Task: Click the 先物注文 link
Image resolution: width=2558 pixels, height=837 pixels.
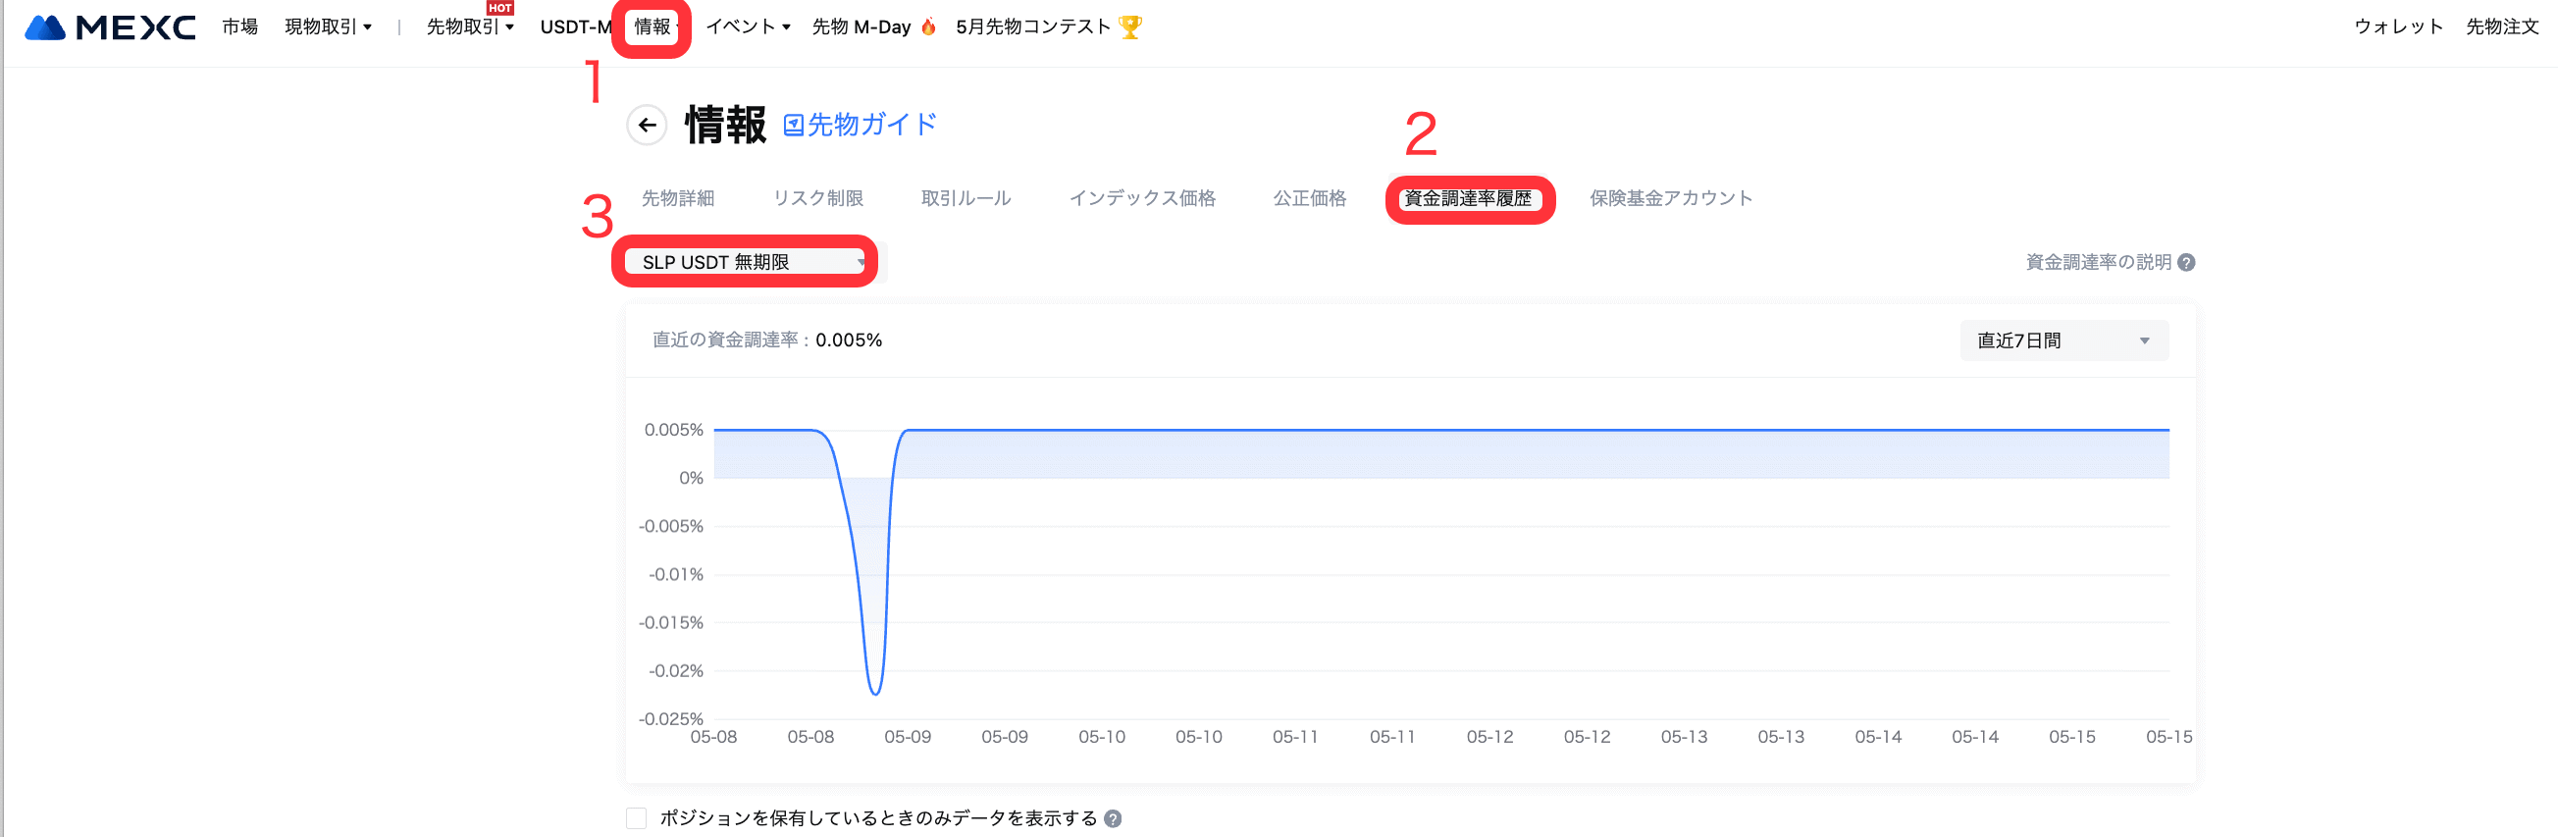Action: tap(2501, 26)
